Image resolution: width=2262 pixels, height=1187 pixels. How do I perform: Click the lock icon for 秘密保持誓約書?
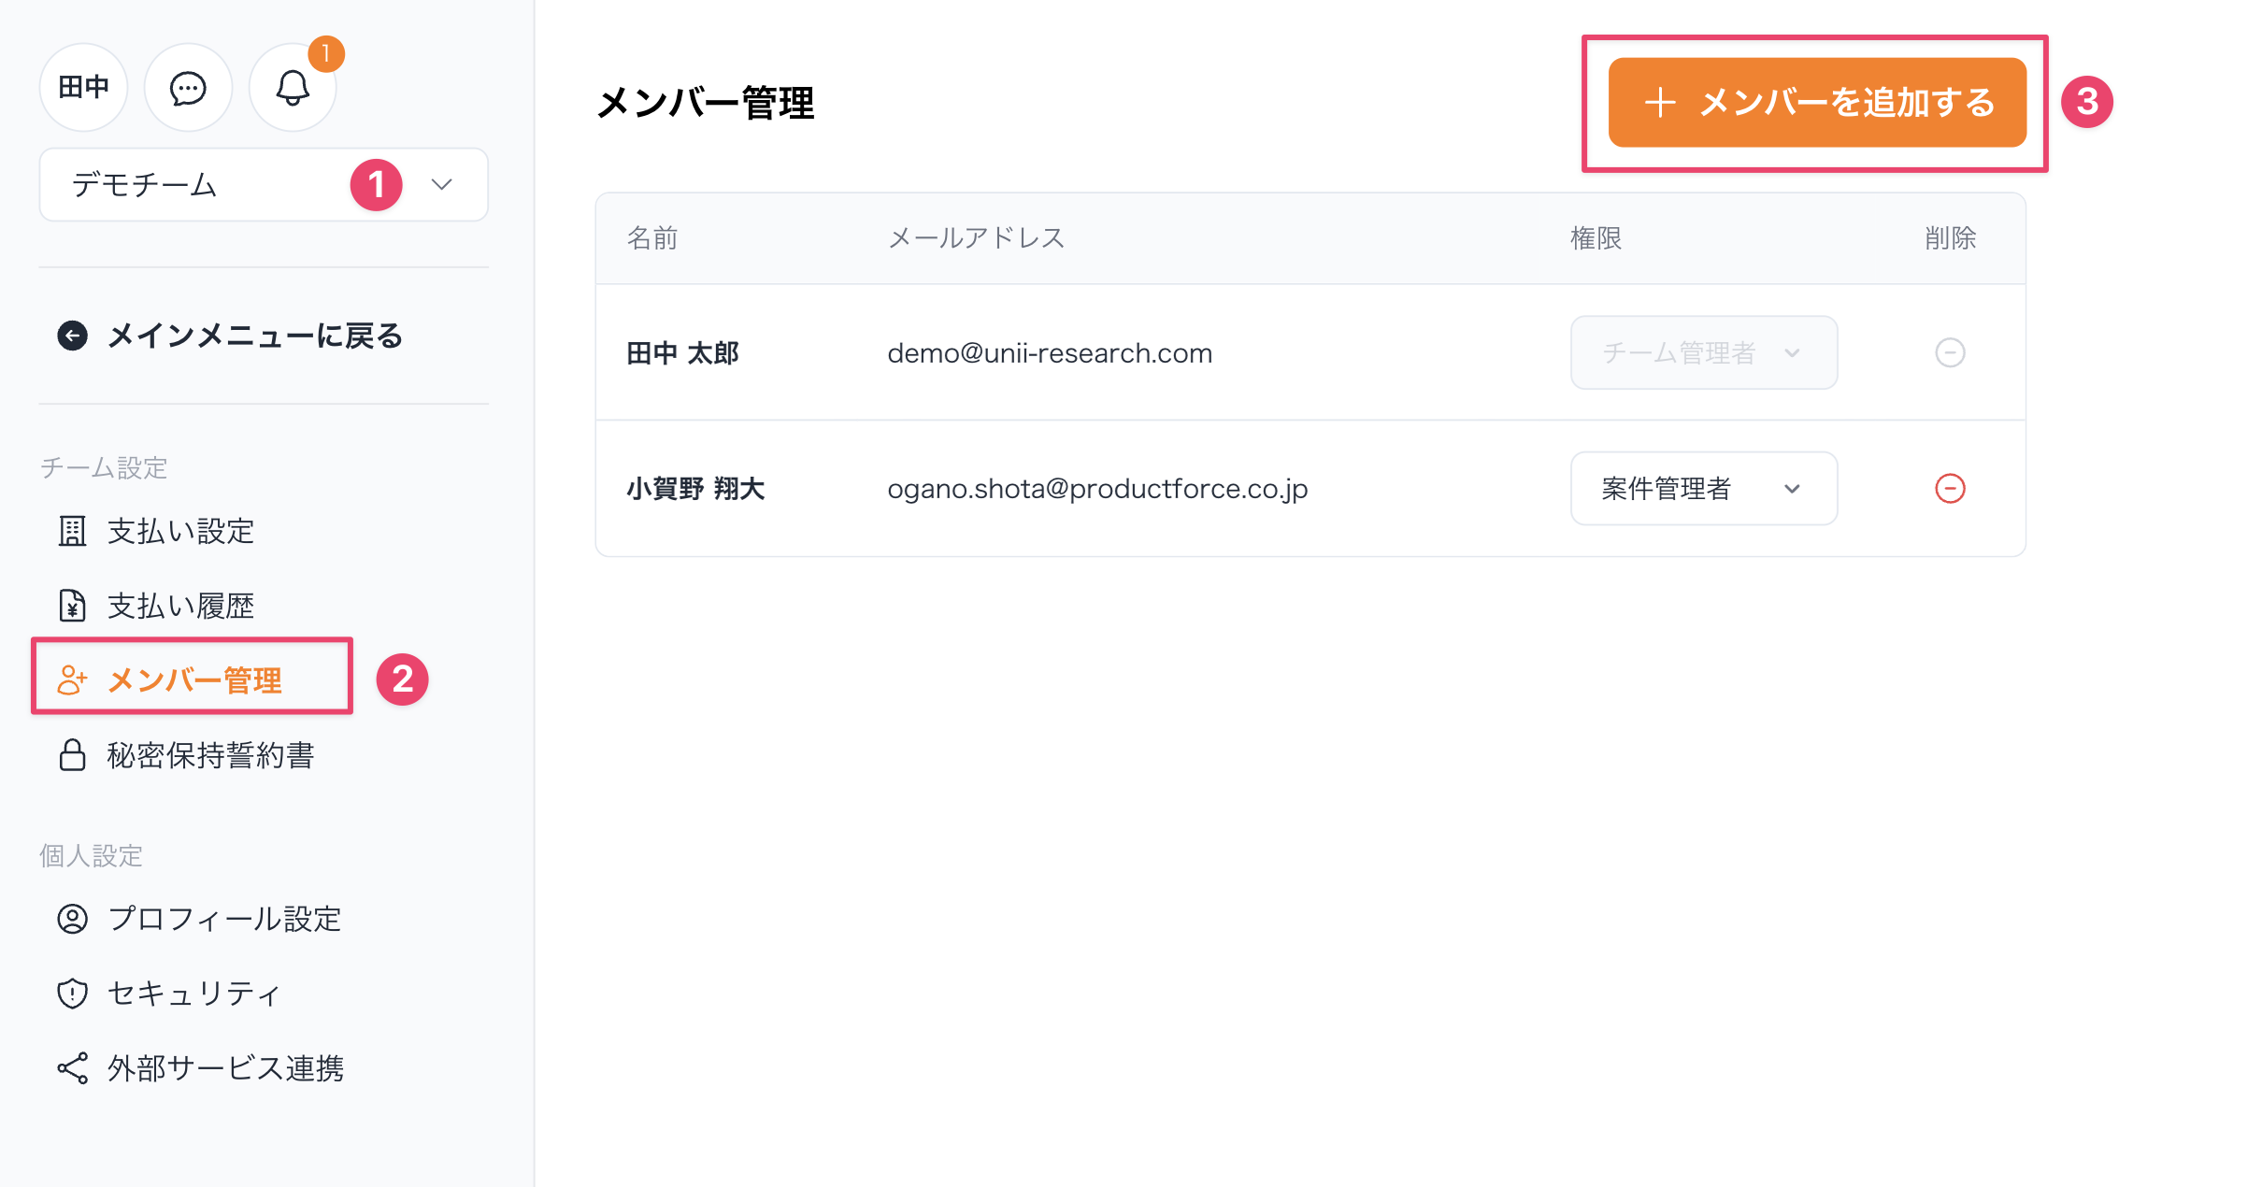click(x=73, y=755)
